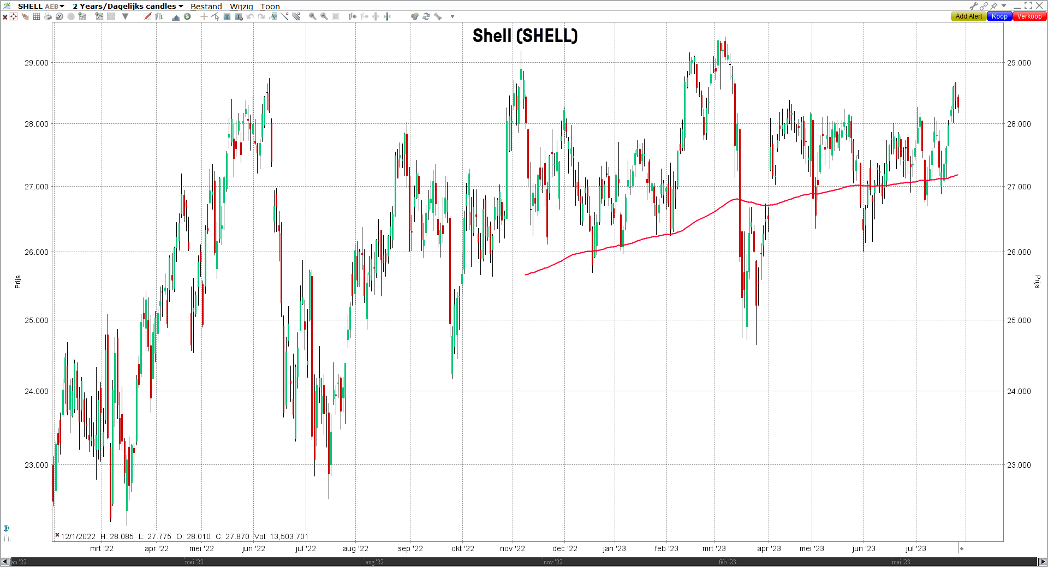
Task: Select the parallel channel lines tool
Action: click(x=296, y=16)
